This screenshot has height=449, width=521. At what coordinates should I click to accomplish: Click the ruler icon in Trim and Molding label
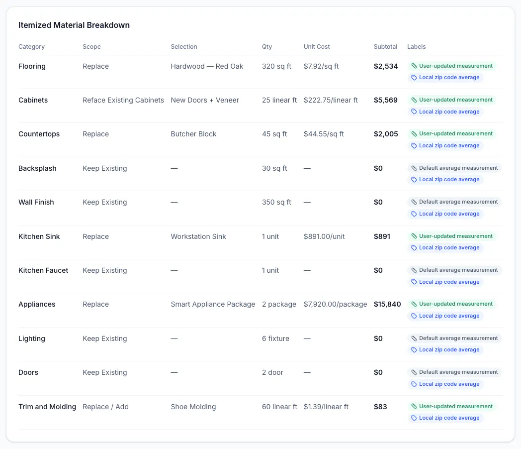pyautogui.click(x=414, y=406)
